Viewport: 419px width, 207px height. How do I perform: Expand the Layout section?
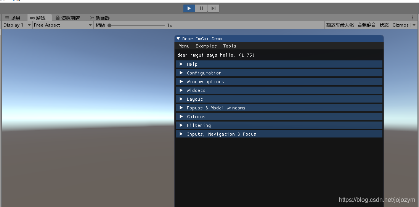pyautogui.click(x=279, y=99)
